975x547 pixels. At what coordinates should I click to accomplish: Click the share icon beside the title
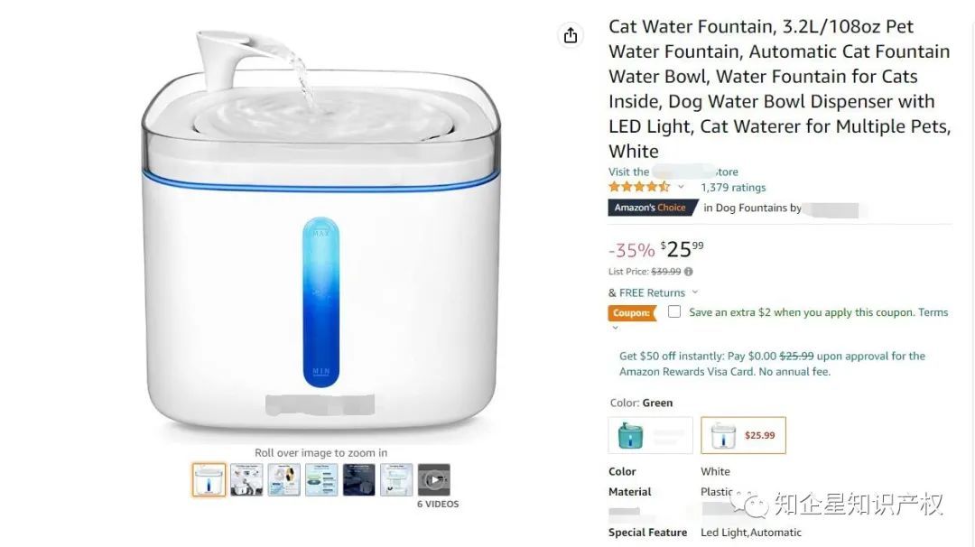click(571, 35)
